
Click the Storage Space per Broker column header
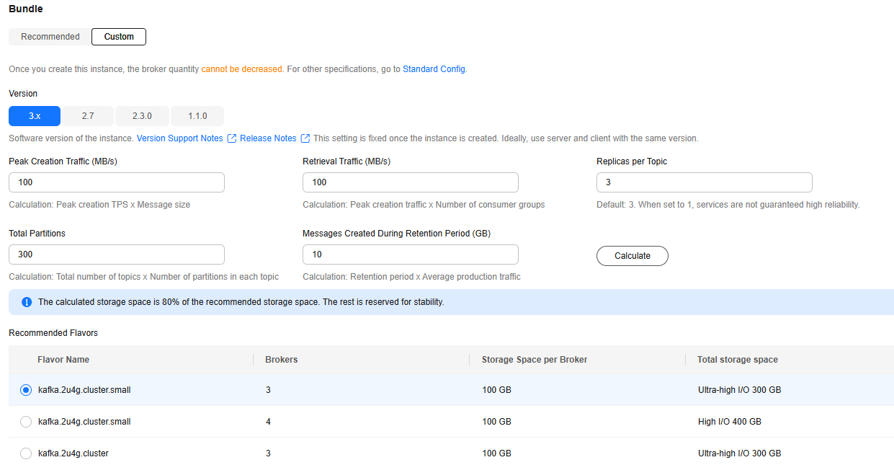[x=535, y=360]
